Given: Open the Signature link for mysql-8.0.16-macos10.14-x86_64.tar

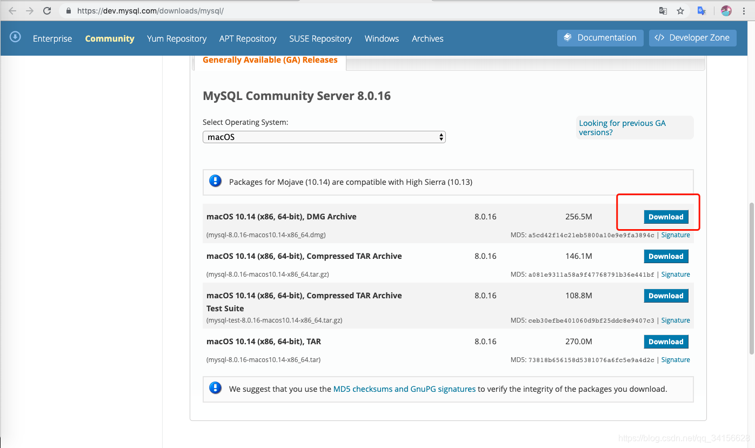Looking at the screenshot, I should 676,360.
